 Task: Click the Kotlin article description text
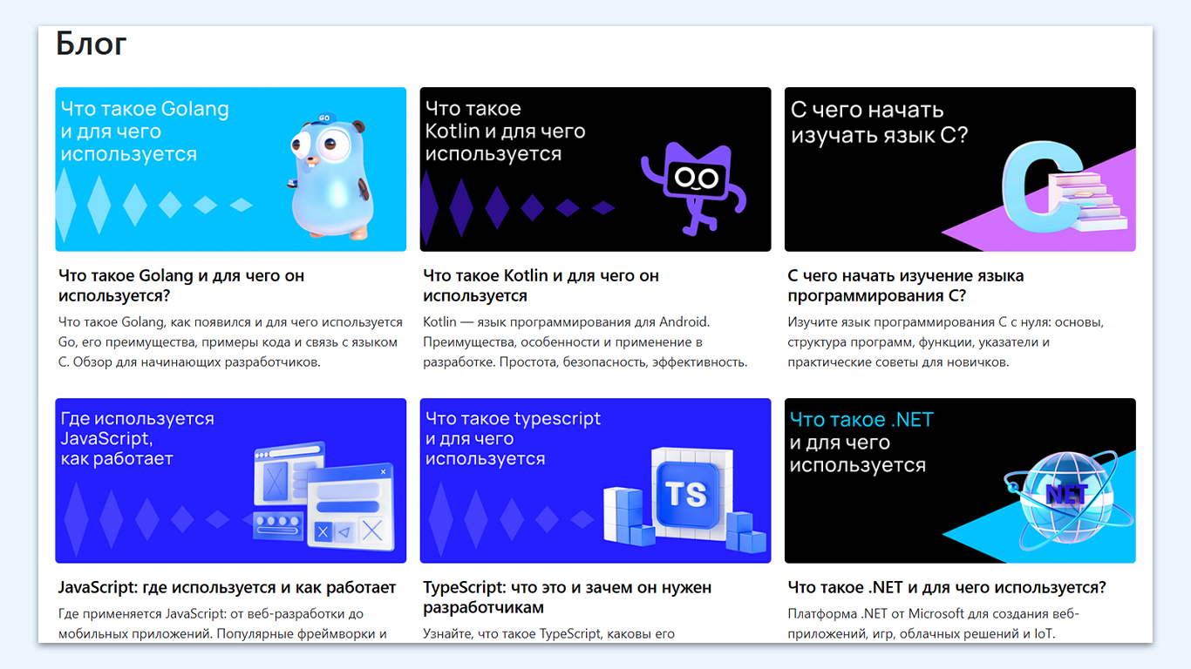(585, 342)
